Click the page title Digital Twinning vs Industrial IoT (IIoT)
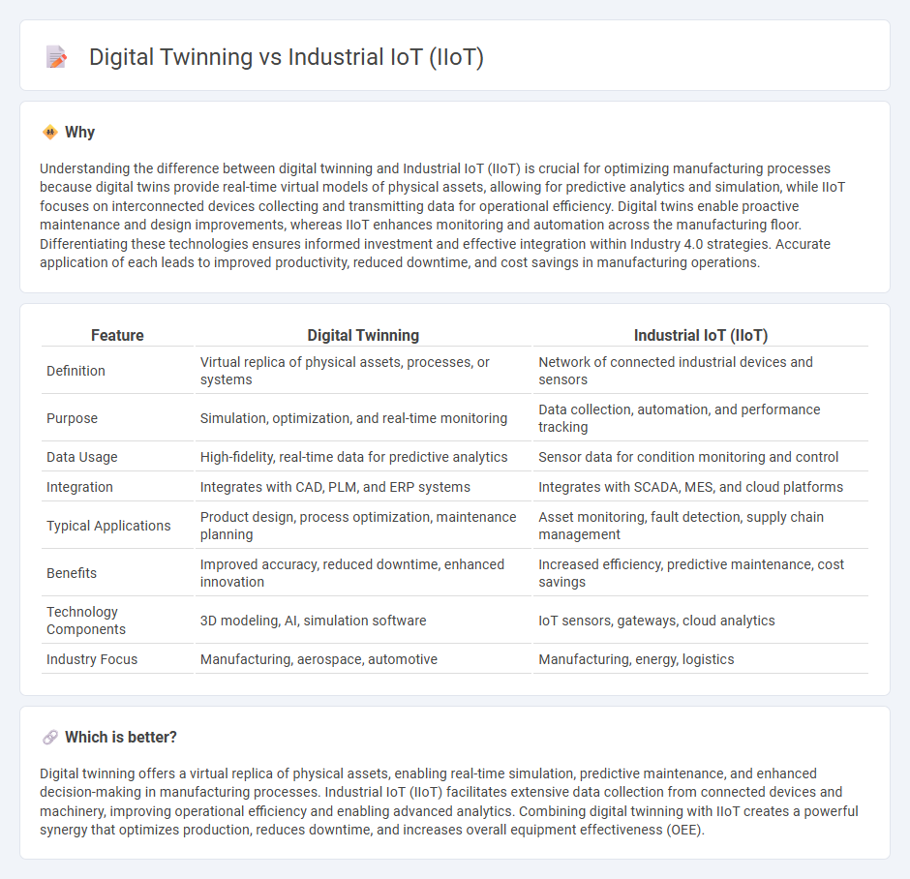Image resolution: width=910 pixels, height=879 pixels. pyautogui.click(x=287, y=57)
